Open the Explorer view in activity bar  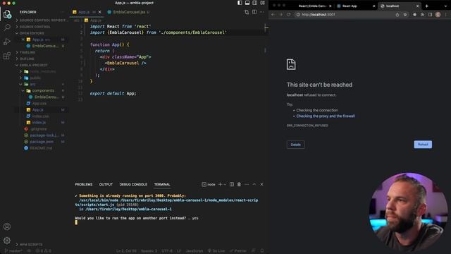(7, 14)
